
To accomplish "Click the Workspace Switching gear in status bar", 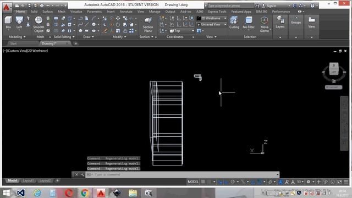I will point(309,182).
